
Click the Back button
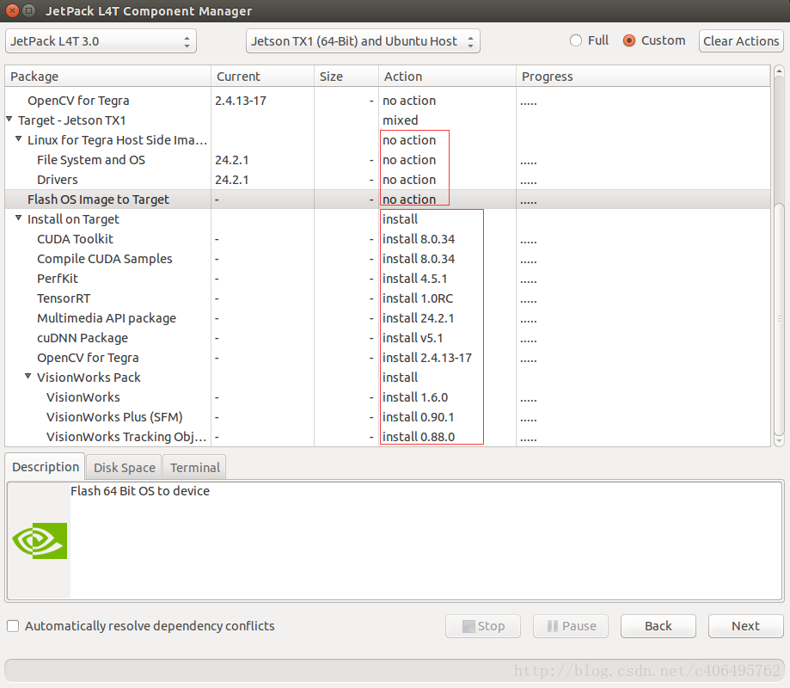click(x=658, y=626)
